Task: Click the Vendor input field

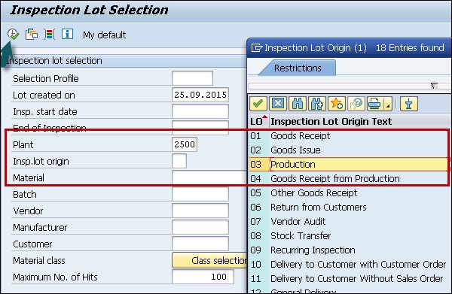Action: click(200, 211)
